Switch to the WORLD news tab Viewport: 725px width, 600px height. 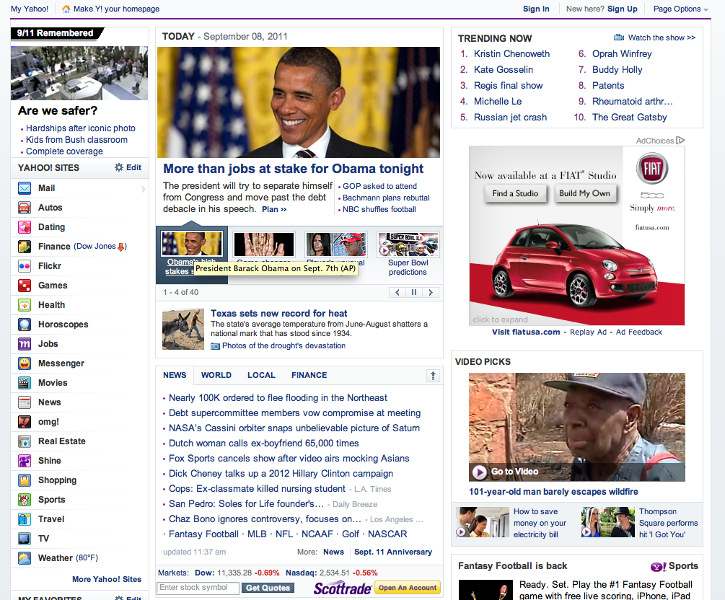[x=216, y=375]
